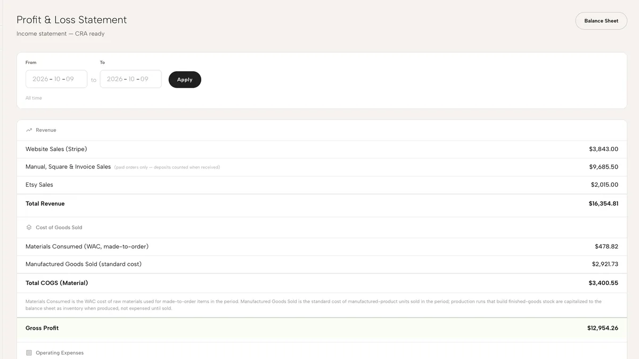Click the Manual, Square & Invoice Sales row
The height and width of the screenshot is (359, 639).
(322, 167)
